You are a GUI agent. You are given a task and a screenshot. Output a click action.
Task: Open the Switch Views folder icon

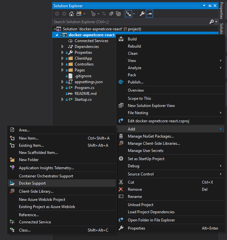(x=79, y=14)
